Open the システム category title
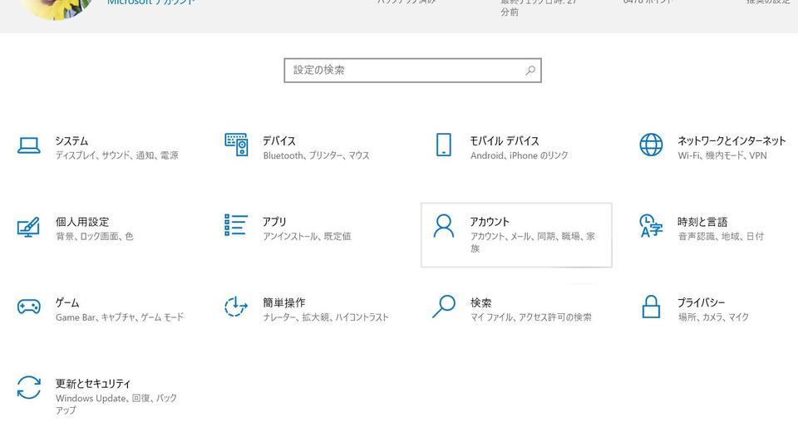798x422 pixels. pos(71,141)
